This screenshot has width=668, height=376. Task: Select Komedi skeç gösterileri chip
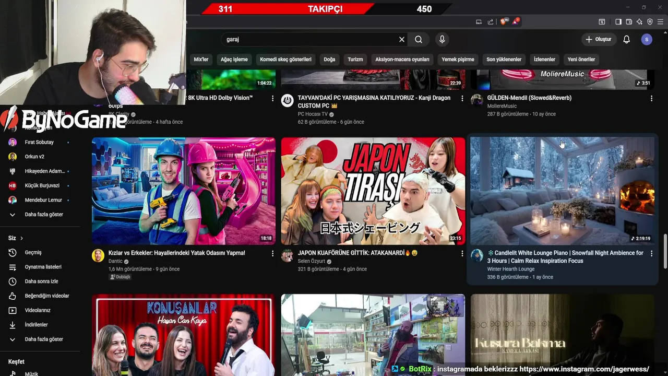coord(285,60)
